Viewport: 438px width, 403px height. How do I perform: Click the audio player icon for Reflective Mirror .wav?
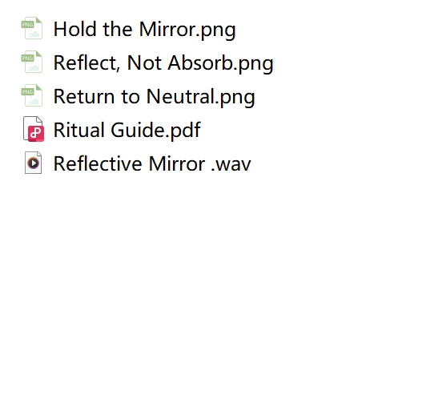[34, 163]
